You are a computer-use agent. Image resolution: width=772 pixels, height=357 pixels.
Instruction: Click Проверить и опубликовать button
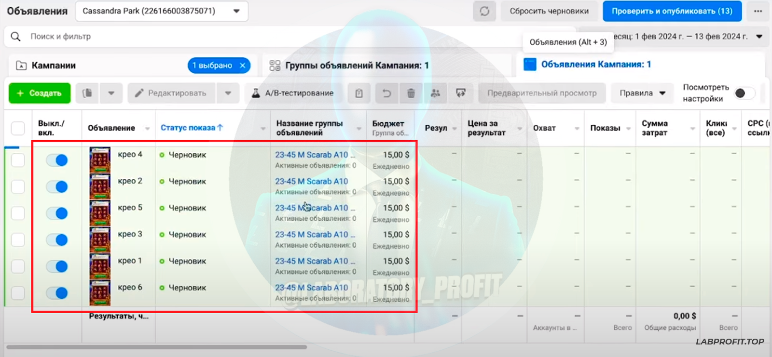point(672,11)
